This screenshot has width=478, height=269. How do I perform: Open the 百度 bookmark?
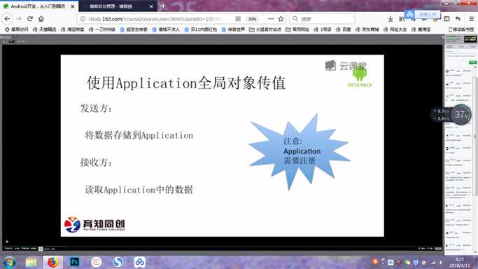point(343,29)
